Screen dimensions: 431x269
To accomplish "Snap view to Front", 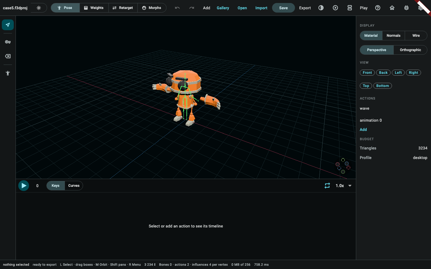I will (x=367, y=73).
